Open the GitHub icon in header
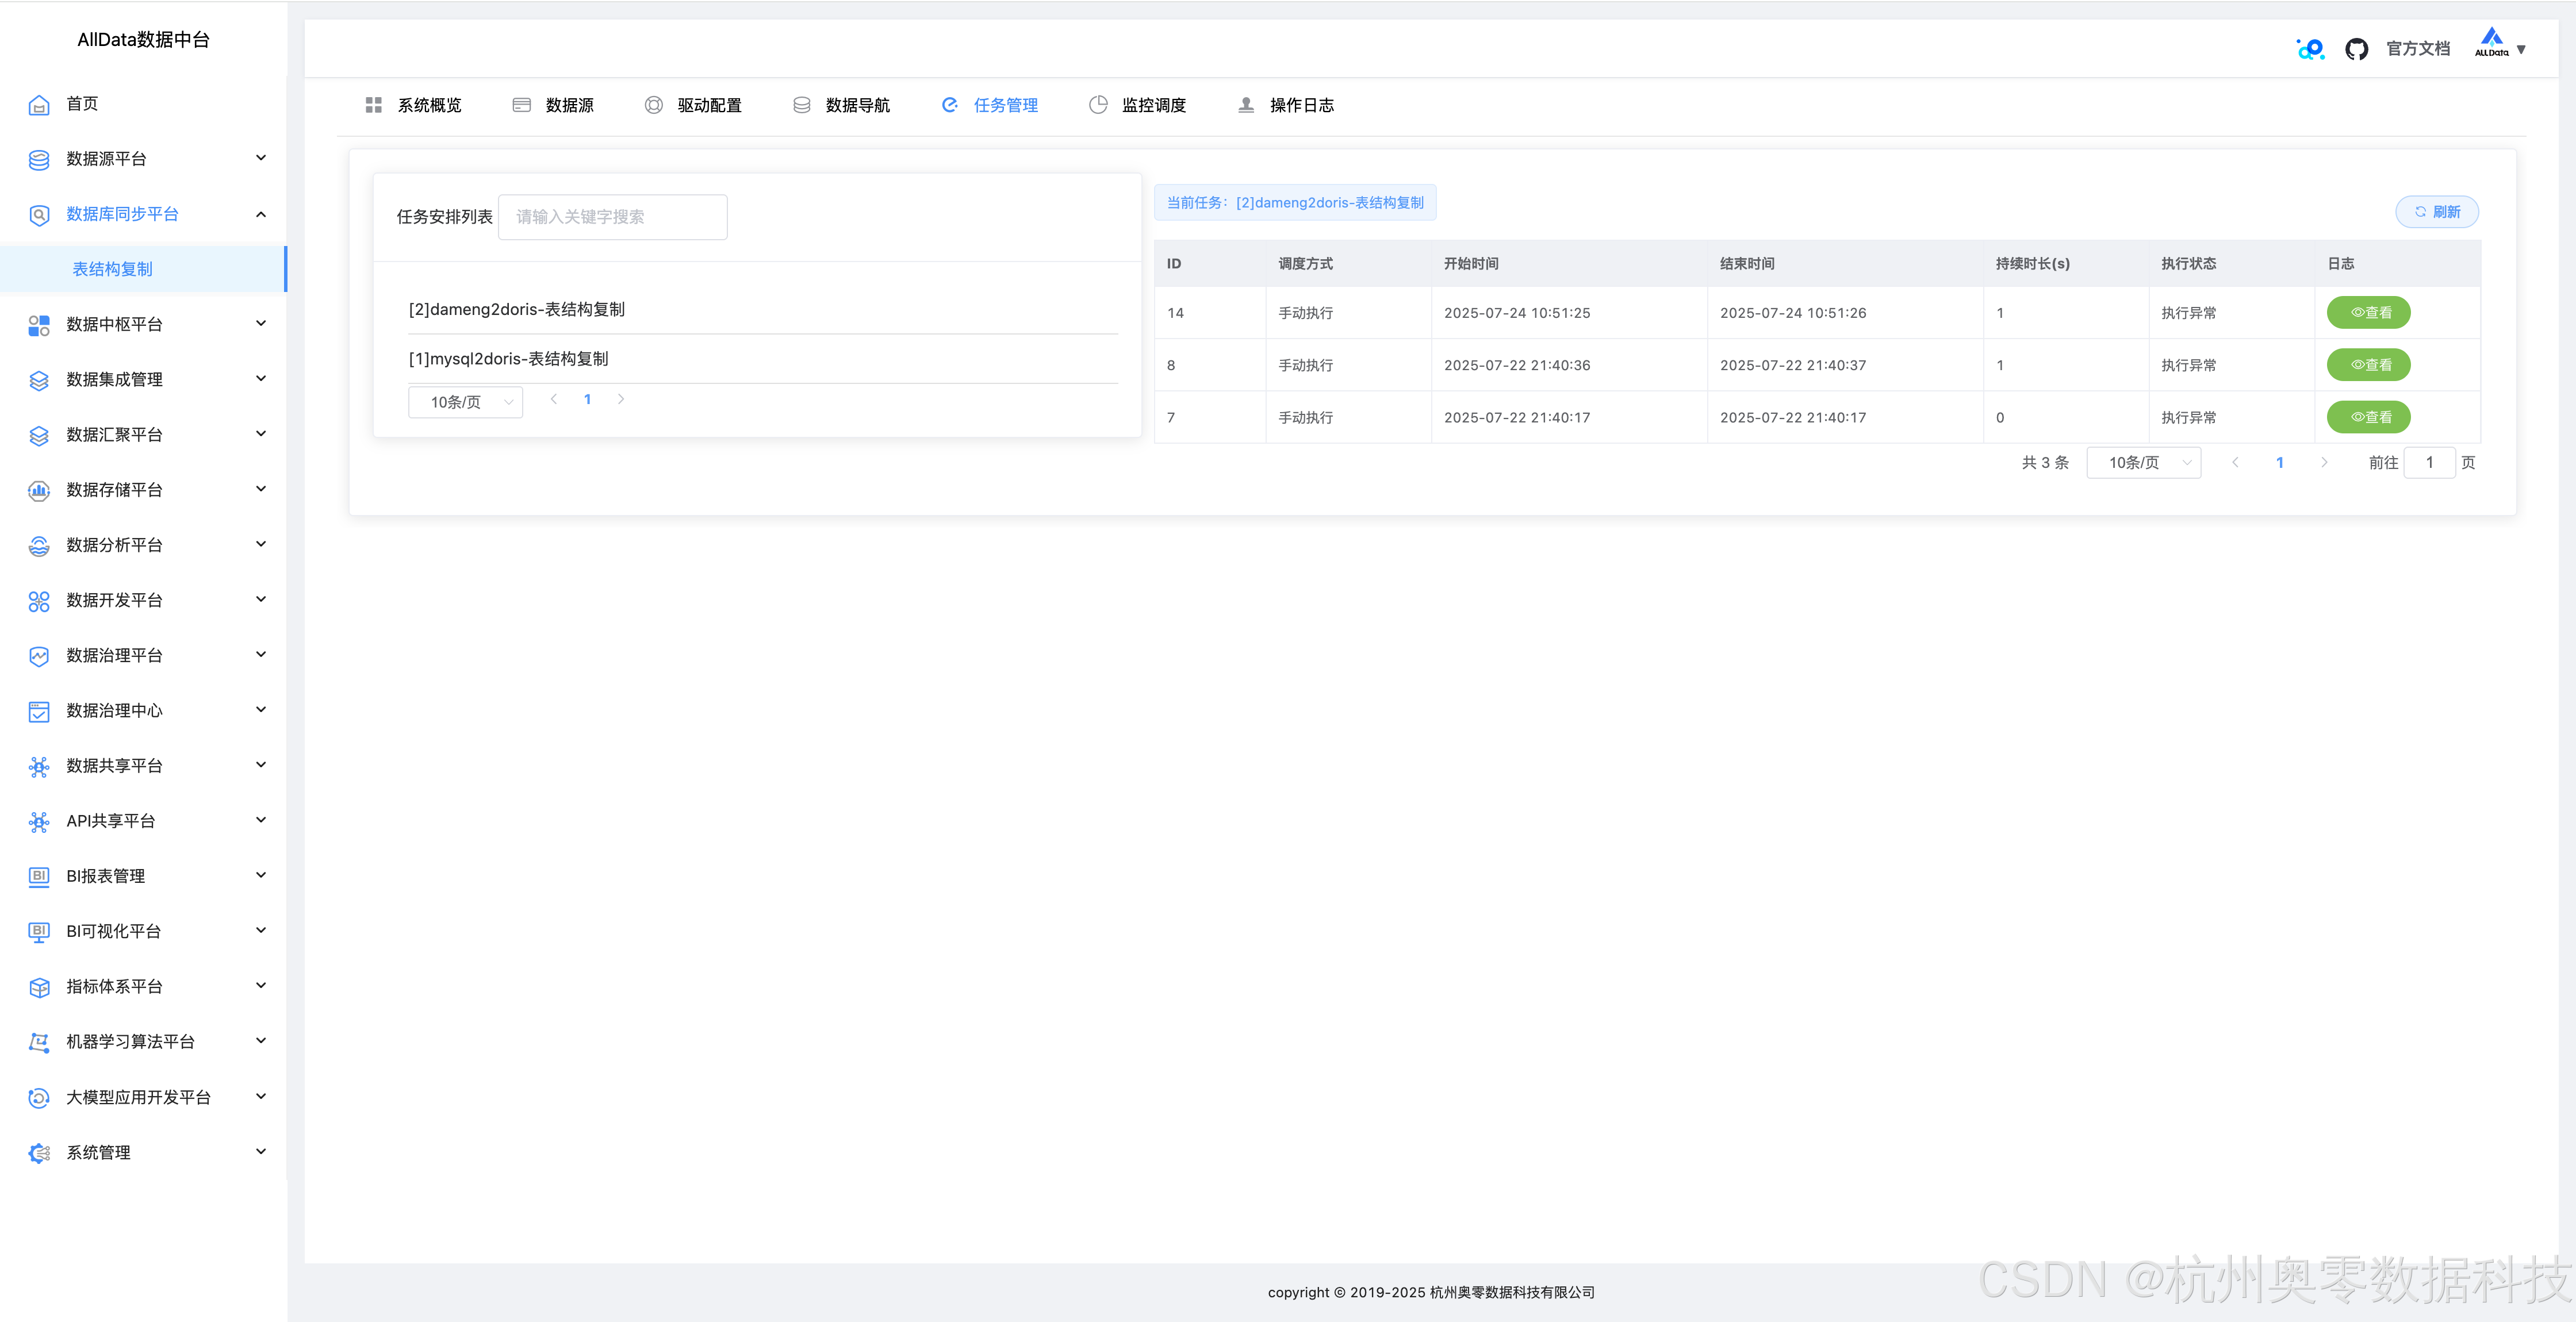This screenshot has height=1322, width=2576. click(2356, 49)
